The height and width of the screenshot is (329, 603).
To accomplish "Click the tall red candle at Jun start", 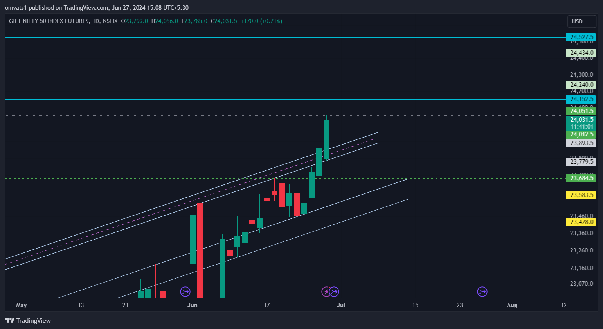I will pos(200,250).
